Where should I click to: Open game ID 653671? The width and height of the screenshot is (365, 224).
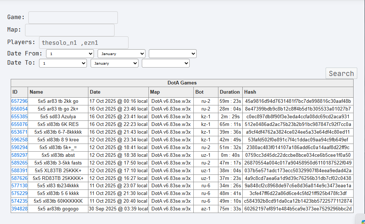[19, 132]
